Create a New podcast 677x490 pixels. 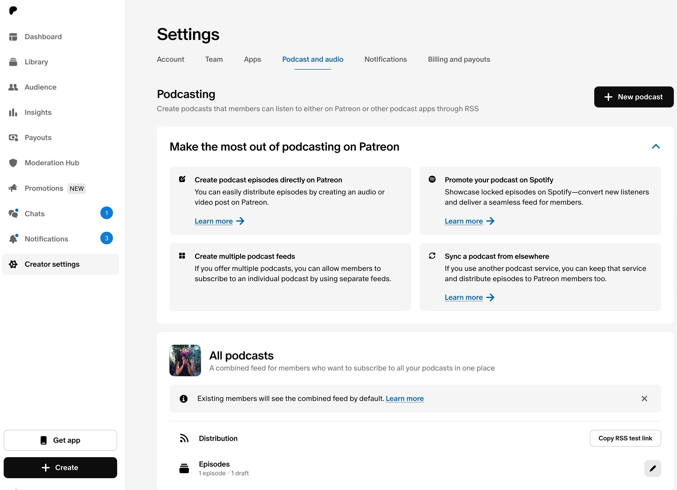click(634, 97)
